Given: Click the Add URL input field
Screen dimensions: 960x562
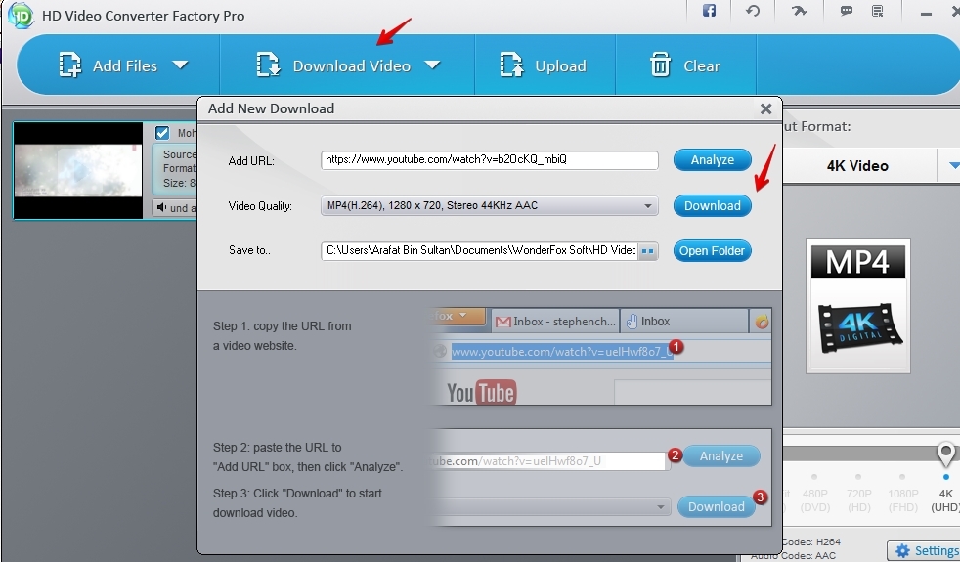Looking at the screenshot, I should [489, 159].
